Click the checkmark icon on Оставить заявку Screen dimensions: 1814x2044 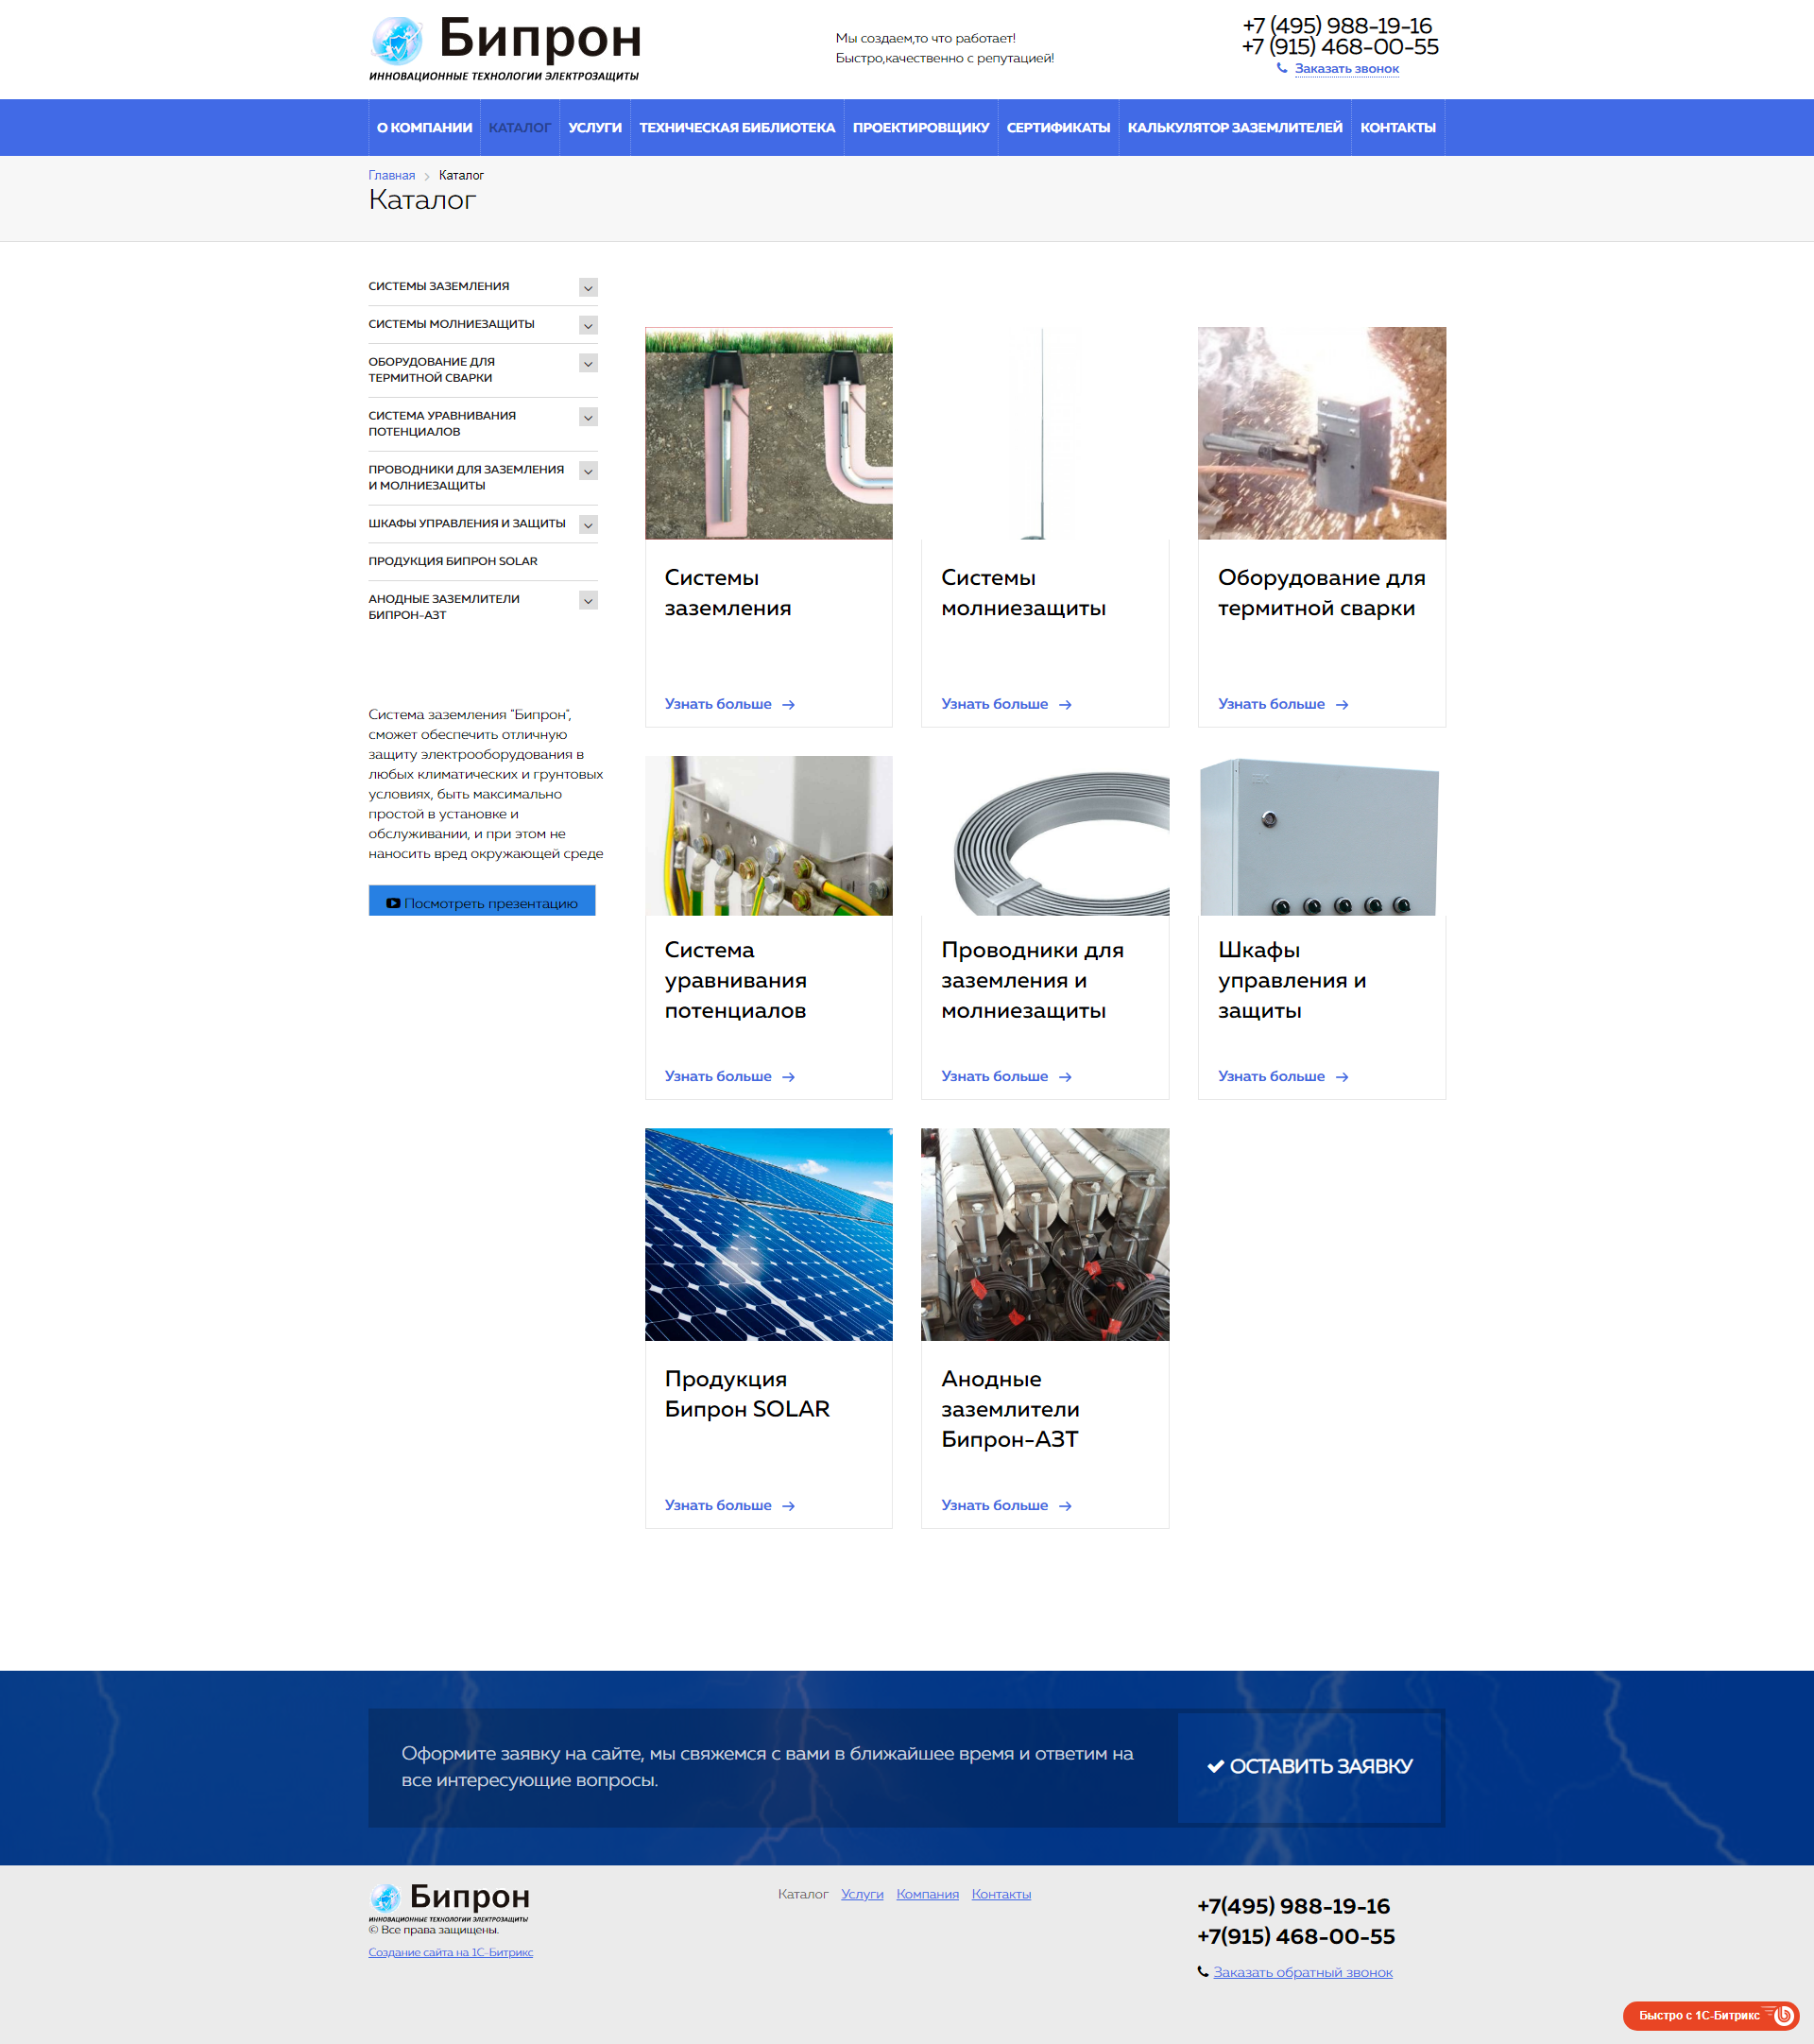[x=1215, y=1766]
